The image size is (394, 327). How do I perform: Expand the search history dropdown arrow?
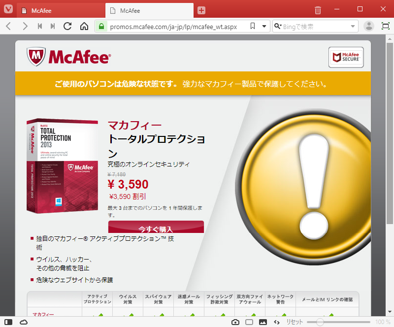(353, 27)
